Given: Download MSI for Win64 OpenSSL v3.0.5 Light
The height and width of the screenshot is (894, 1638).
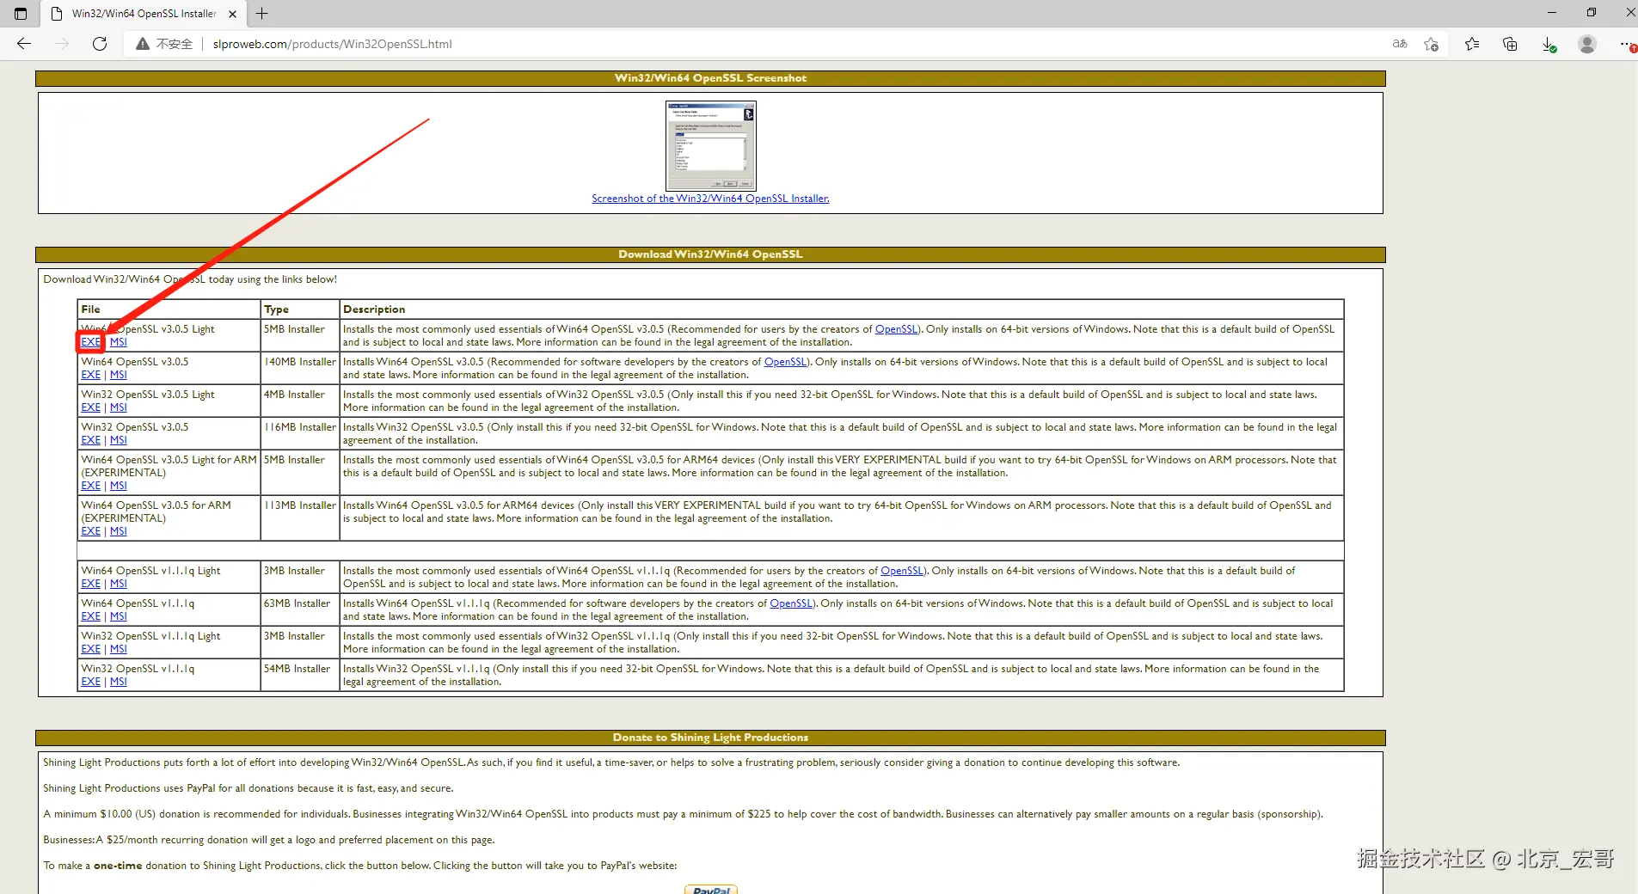Looking at the screenshot, I should tap(119, 342).
